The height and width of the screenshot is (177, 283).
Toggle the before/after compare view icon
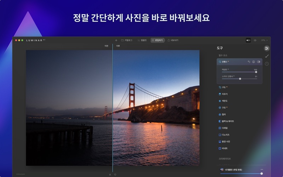pyautogui.click(x=248, y=40)
